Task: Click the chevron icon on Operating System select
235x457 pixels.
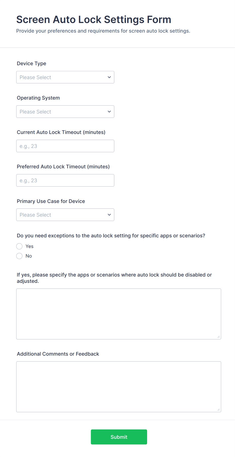Action: tap(109, 111)
